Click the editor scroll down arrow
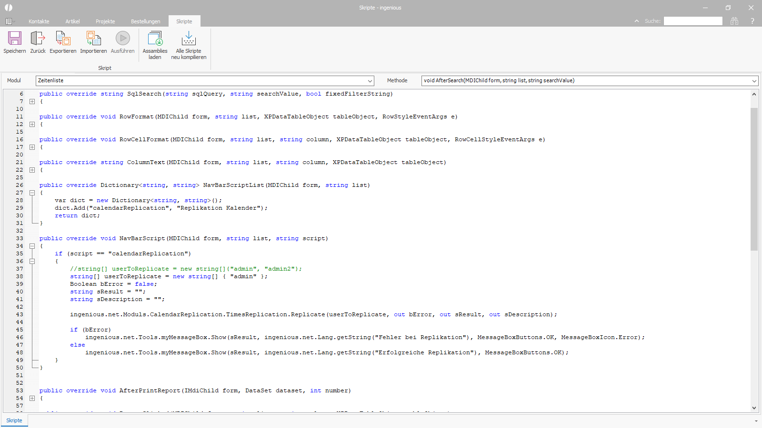The width and height of the screenshot is (762, 428). coord(754,408)
